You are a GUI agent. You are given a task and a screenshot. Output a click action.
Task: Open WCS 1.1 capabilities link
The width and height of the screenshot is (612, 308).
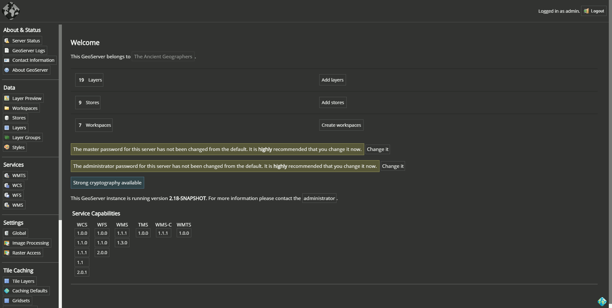tap(82, 262)
